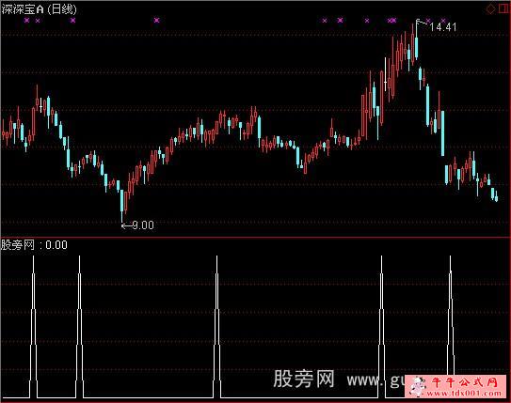The height and width of the screenshot is (403, 511).
Task: Click the large 股旁网 watermark text
Action: [304, 379]
